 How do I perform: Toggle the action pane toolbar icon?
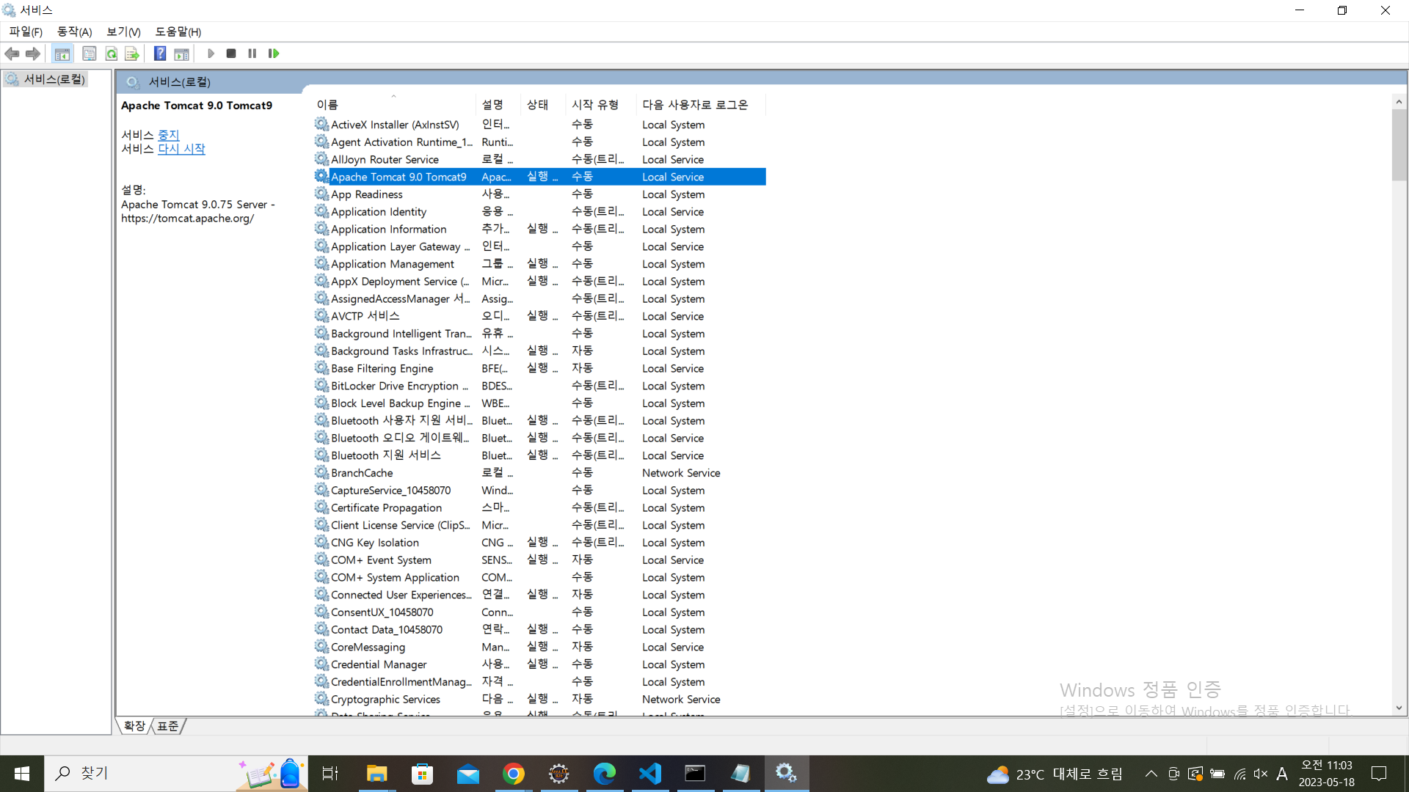click(x=181, y=54)
